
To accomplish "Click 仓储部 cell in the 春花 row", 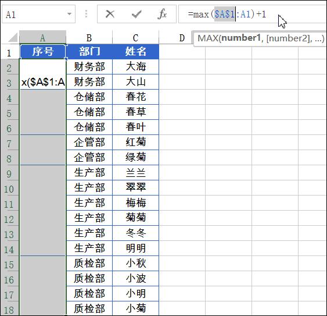I will click(x=89, y=97).
